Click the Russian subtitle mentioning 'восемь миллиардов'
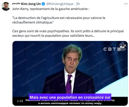This screenshot has height=107, width=129. [70, 103]
